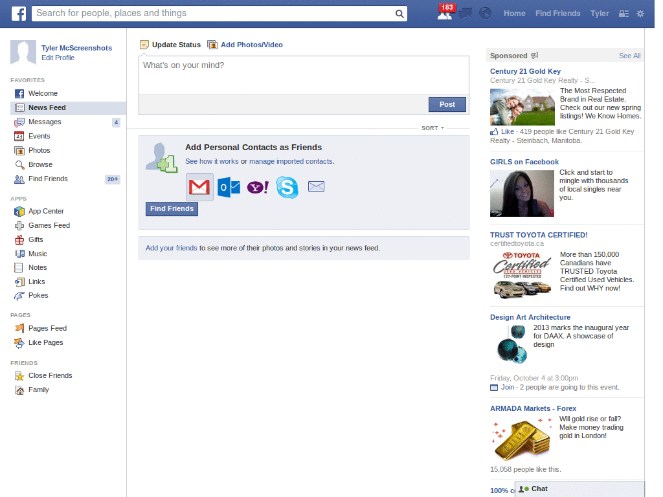The height and width of the screenshot is (497, 663).
Task: Open Tyler McScreenshots profile name
Action: pos(76,48)
